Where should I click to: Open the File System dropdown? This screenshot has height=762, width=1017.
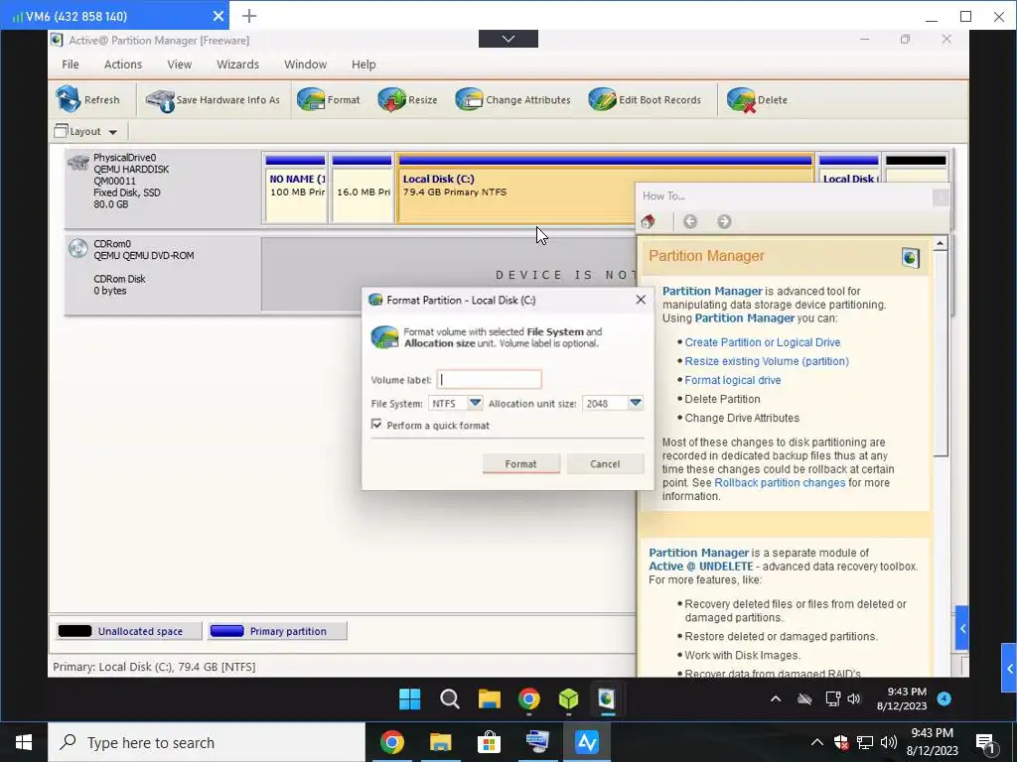[475, 403]
